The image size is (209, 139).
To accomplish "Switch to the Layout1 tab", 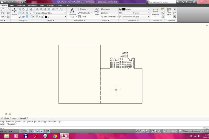I will click(x=15, y=118).
